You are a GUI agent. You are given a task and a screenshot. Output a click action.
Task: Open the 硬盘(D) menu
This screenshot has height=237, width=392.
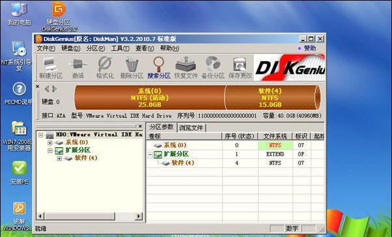71,48
